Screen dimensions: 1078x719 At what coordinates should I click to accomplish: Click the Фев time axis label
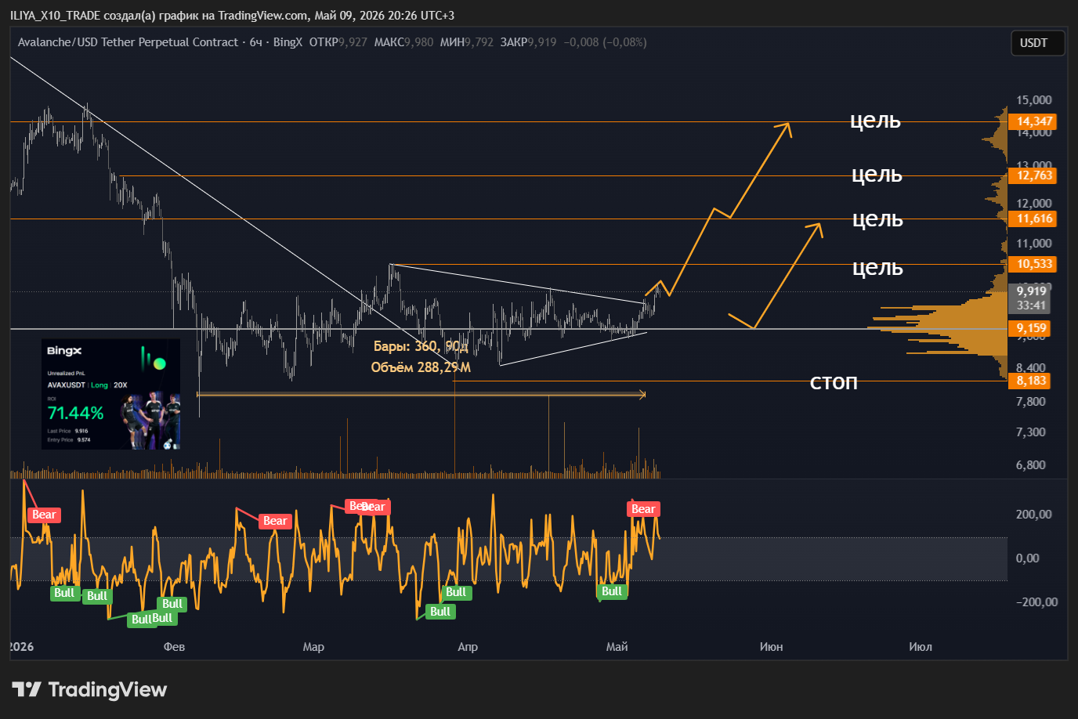click(x=174, y=647)
